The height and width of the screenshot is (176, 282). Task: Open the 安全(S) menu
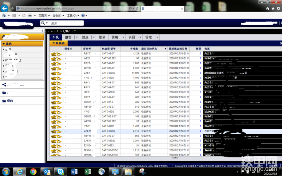click(58, 15)
